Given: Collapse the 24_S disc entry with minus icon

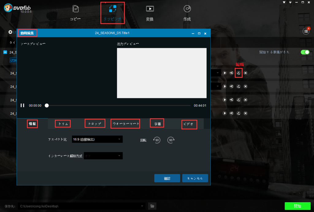Looking at the screenshot, I should coord(5,52).
